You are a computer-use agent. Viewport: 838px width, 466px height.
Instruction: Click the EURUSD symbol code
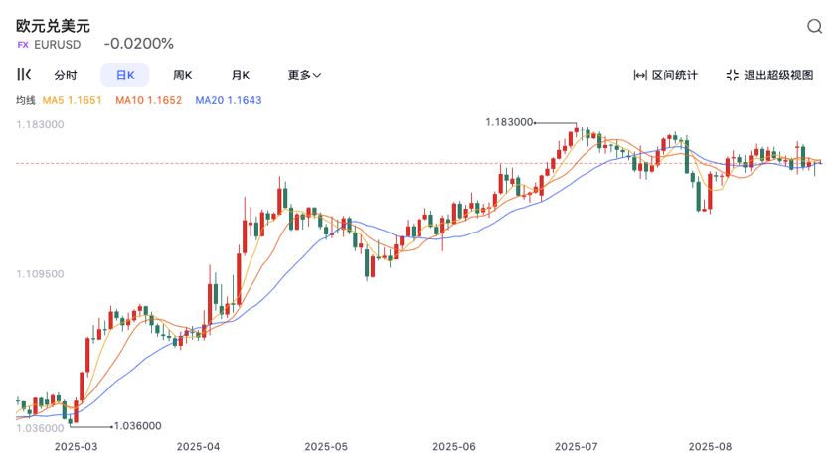point(58,45)
